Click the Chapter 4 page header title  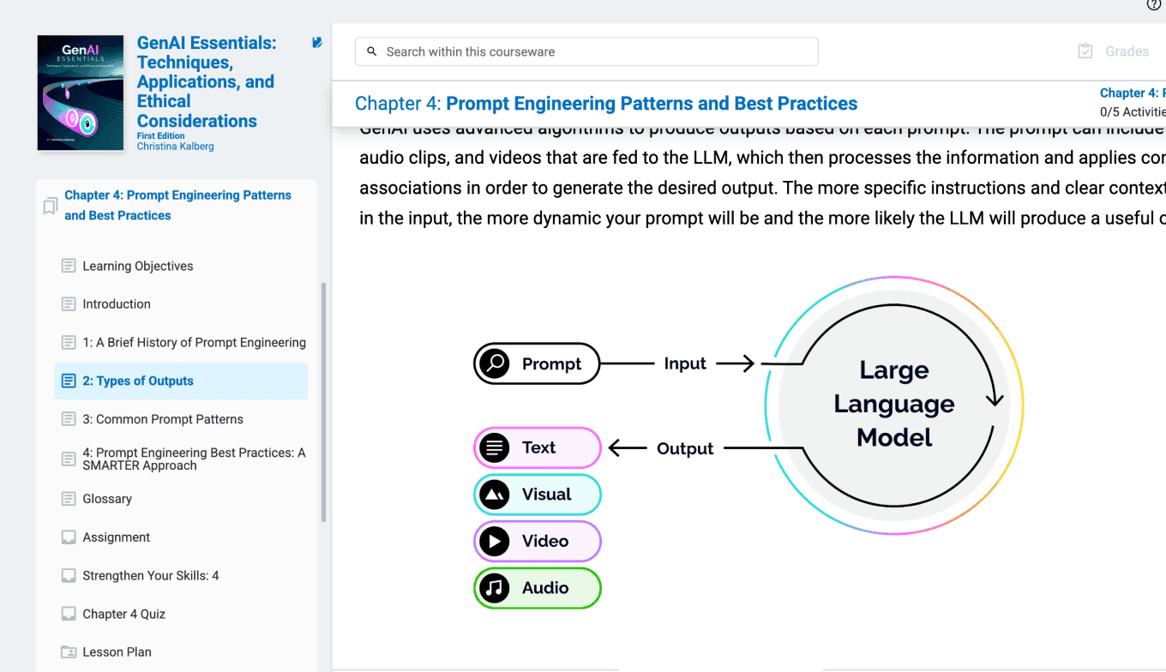point(606,104)
